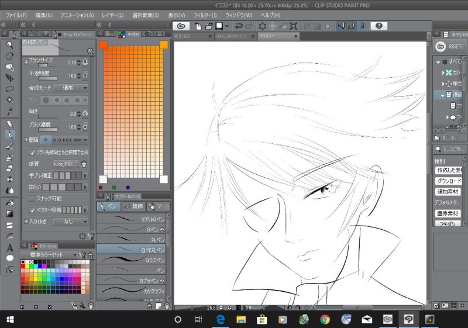
Task: Select the Balloon tool
Action: coord(9,258)
